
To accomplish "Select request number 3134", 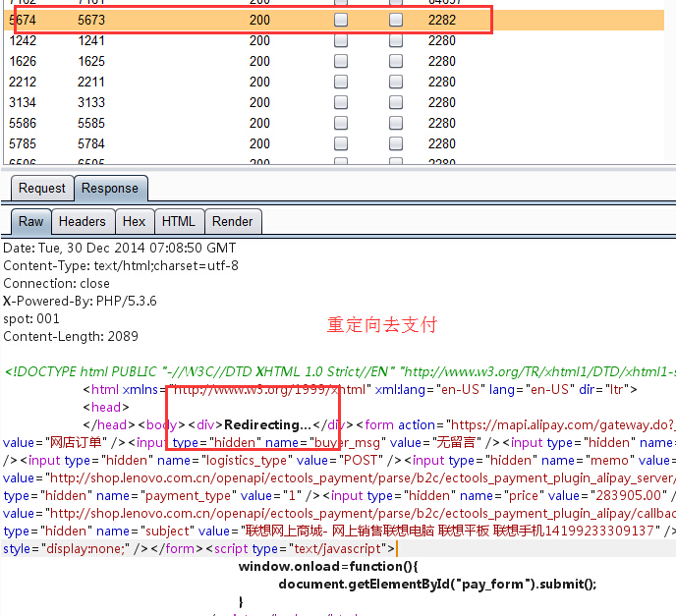I will (x=23, y=102).
